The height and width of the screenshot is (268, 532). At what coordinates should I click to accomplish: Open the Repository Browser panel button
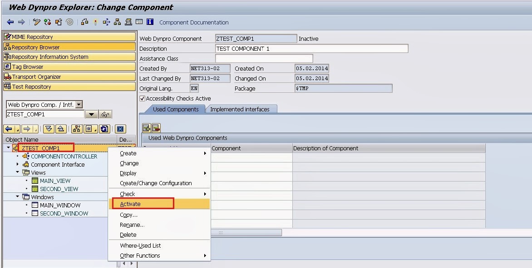pos(69,47)
